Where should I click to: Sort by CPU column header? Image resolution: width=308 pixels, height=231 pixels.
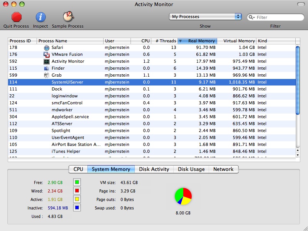[141, 41]
